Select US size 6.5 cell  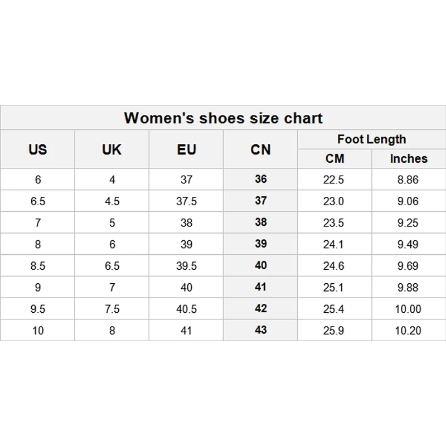pos(37,201)
